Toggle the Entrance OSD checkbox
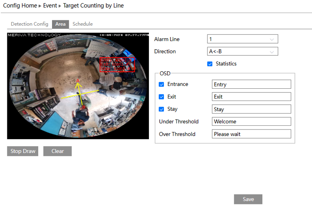Screen dimensions: 312x206 [x=161, y=84]
